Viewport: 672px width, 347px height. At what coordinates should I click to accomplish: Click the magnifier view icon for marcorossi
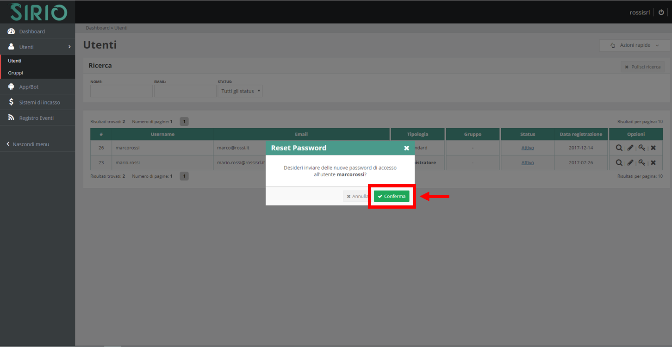(x=619, y=148)
